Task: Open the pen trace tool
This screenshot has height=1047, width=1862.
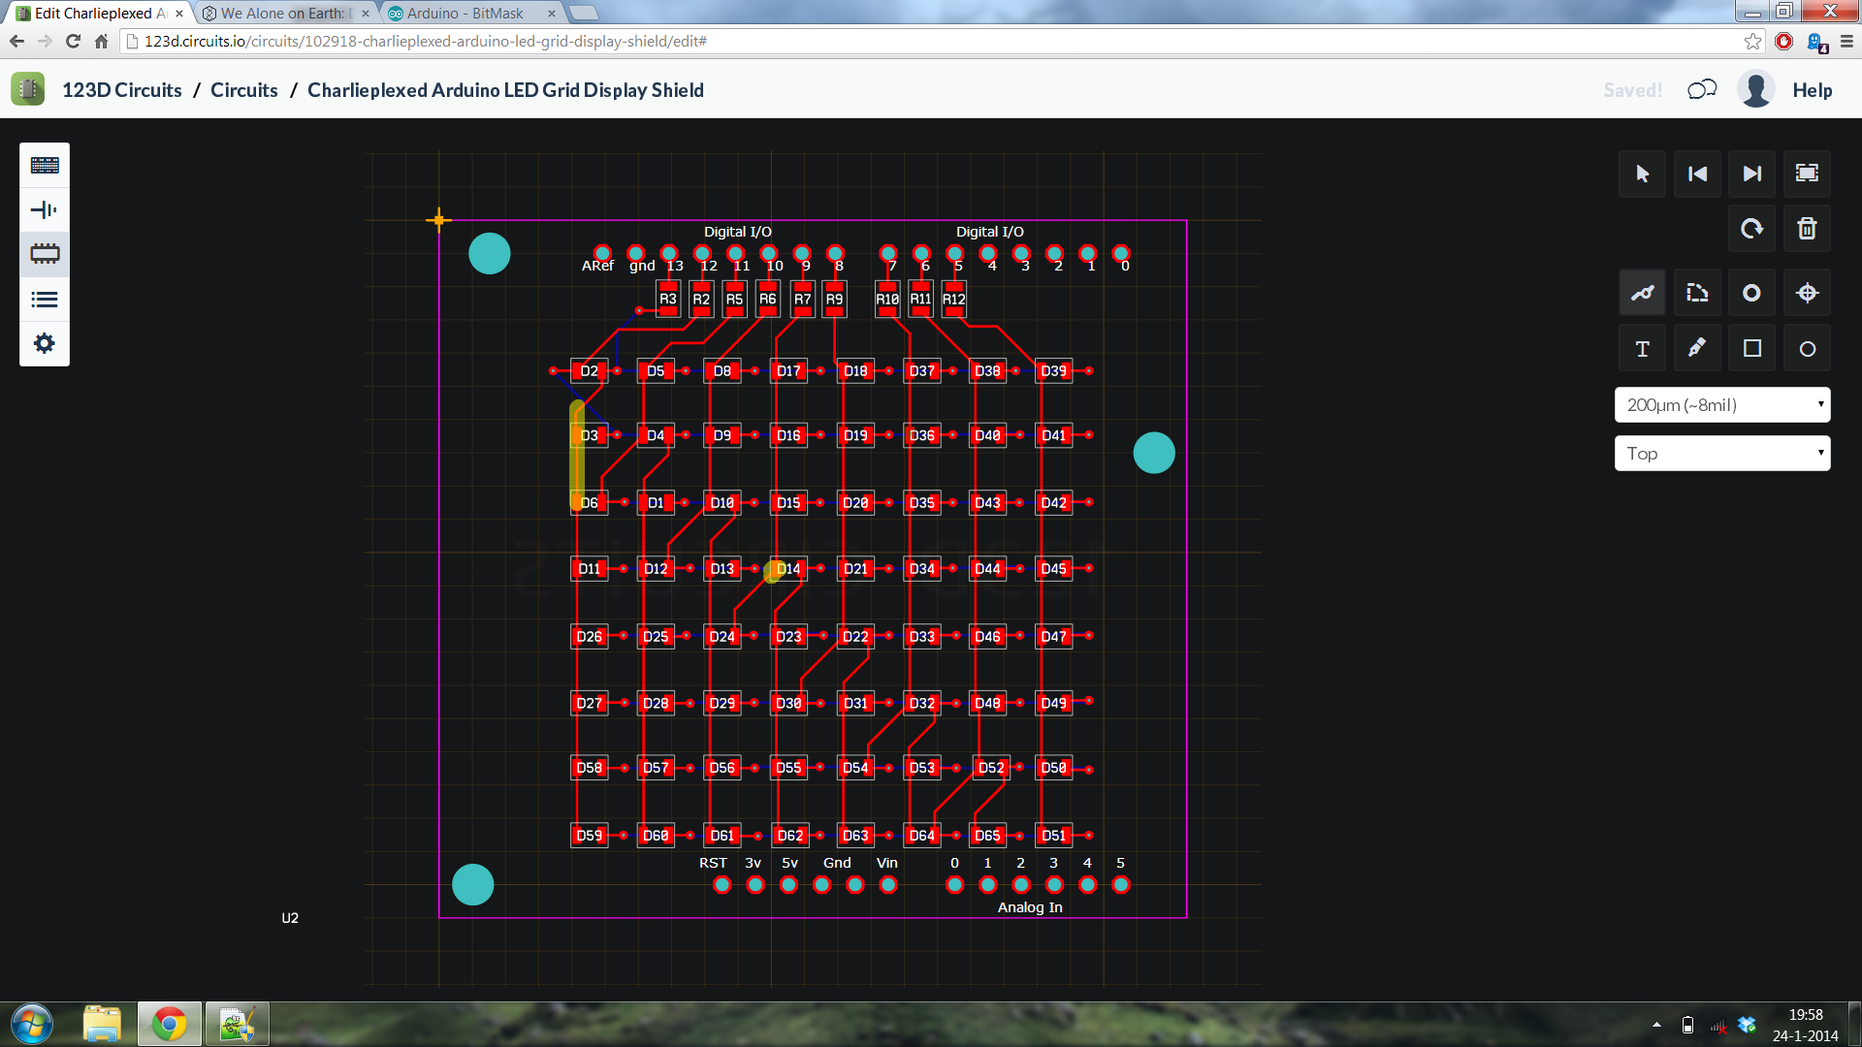Action: pyautogui.click(x=1696, y=348)
